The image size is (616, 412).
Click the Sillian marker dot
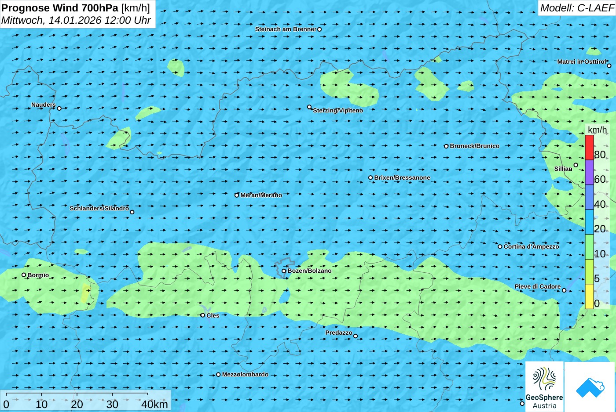(576, 165)
